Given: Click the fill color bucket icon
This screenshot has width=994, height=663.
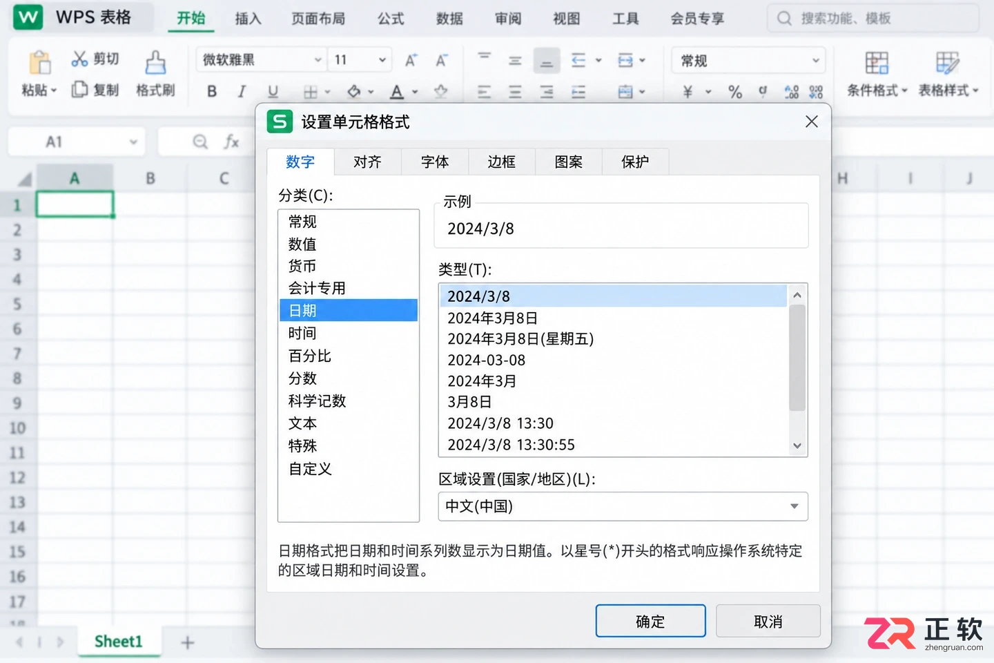Looking at the screenshot, I should [354, 91].
